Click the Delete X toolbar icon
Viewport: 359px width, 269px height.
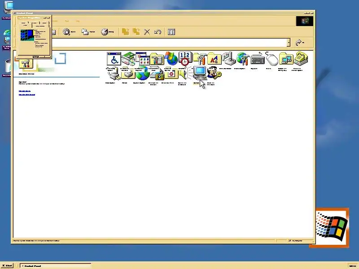click(147, 32)
